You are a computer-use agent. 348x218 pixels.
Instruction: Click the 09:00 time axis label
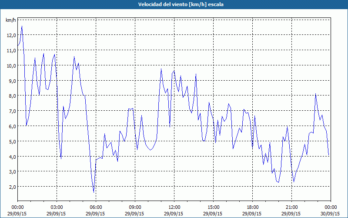tap(135, 208)
